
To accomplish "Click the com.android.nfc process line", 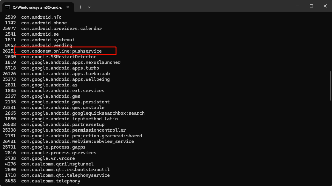I will pos(41,17).
